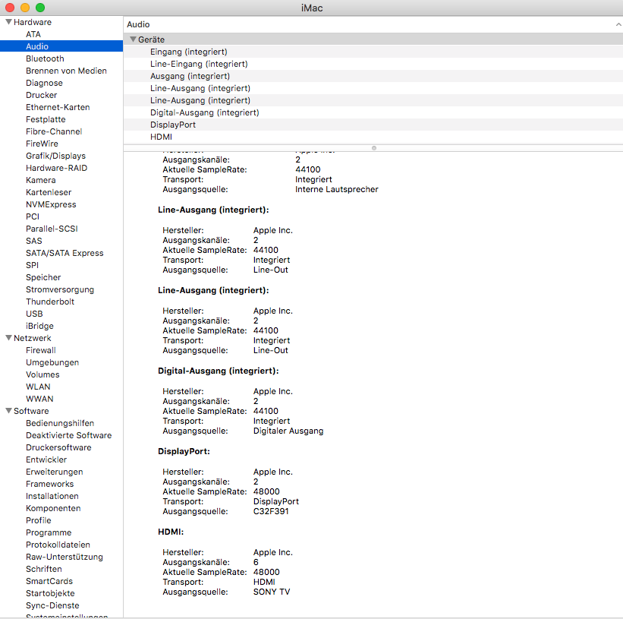Screen dimensions: 623x619
Task: Click the green zoom window button
Action: [40, 8]
